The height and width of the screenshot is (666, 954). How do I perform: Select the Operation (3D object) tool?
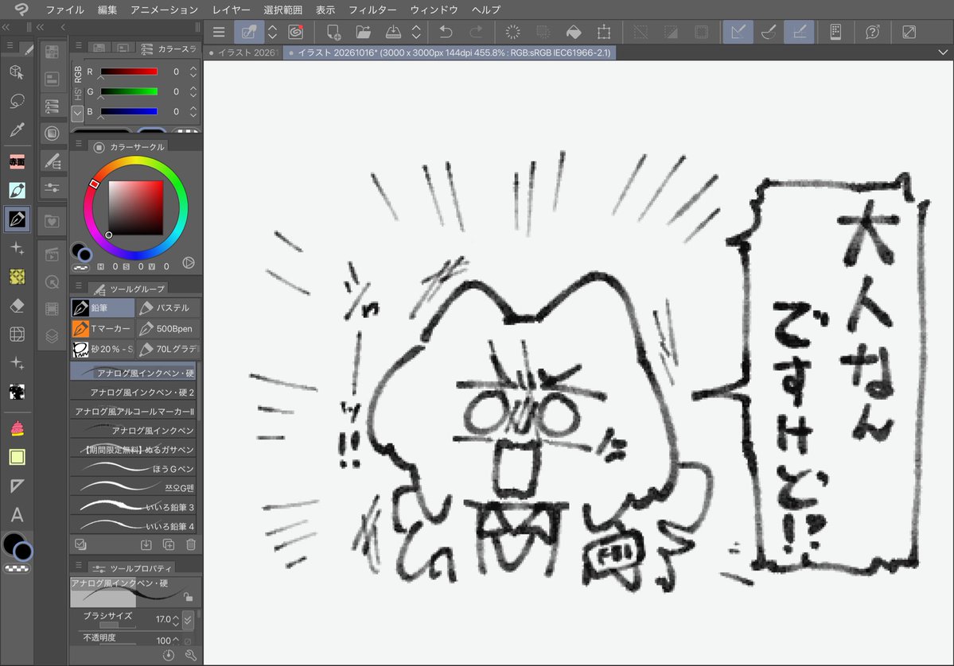[17, 72]
